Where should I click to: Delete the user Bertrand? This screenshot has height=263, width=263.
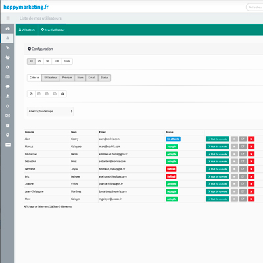coord(251,169)
